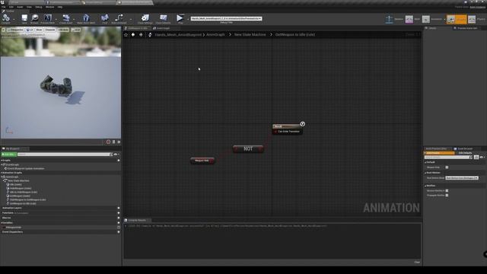Select Idle (state) tree item
Screen dimensions: 487x274
coord(14,184)
